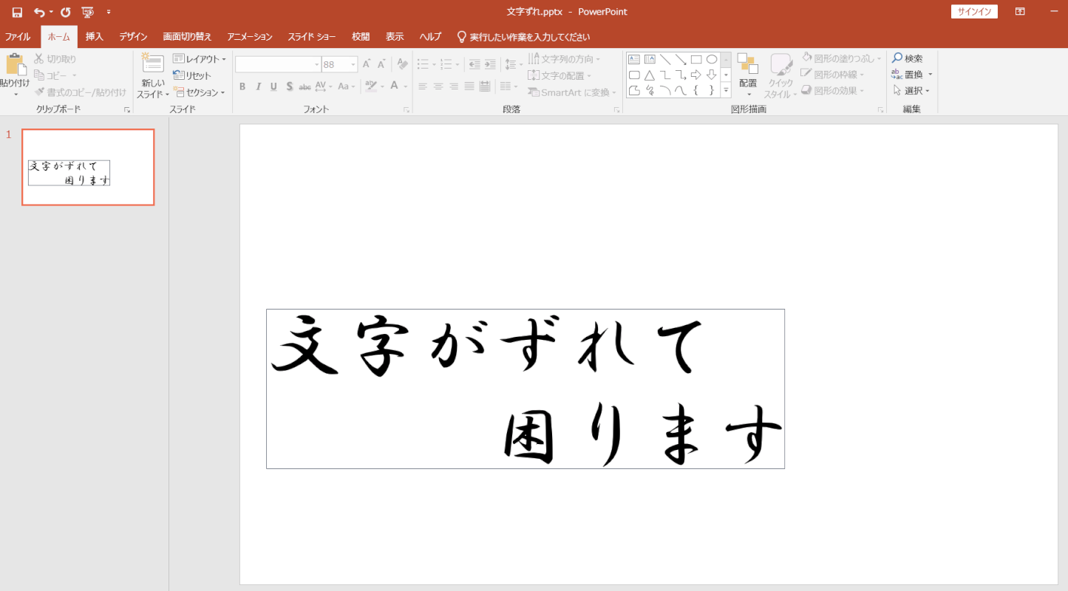Open the Insert (挿入) tab
Viewport: 1068px width, 591px height.
pyautogui.click(x=95, y=37)
